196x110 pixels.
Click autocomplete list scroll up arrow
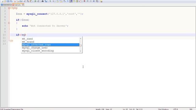click(81, 38)
